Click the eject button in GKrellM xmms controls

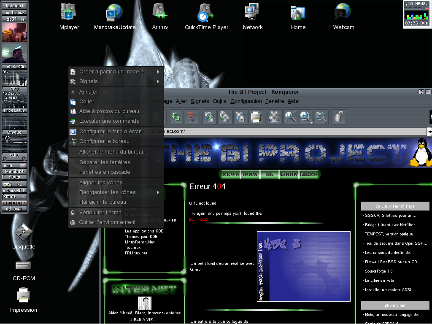coord(24,203)
